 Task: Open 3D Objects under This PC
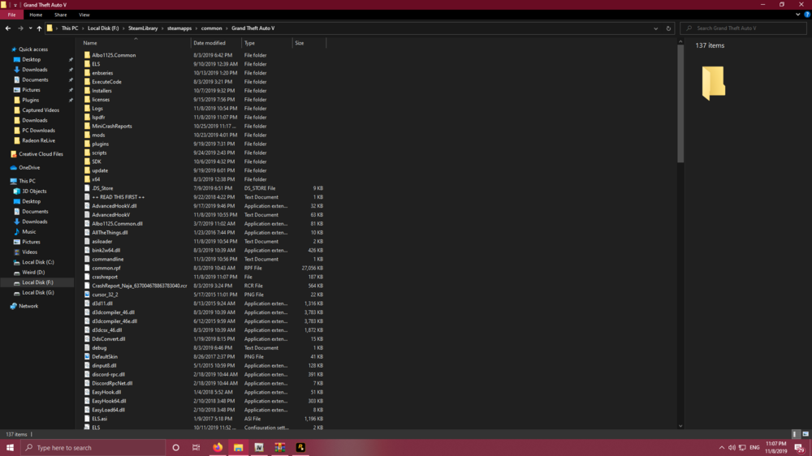point(34,191)
